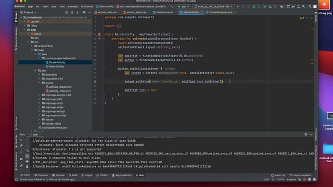Click the Rerun green arrow in Run panel

point(21,140)
